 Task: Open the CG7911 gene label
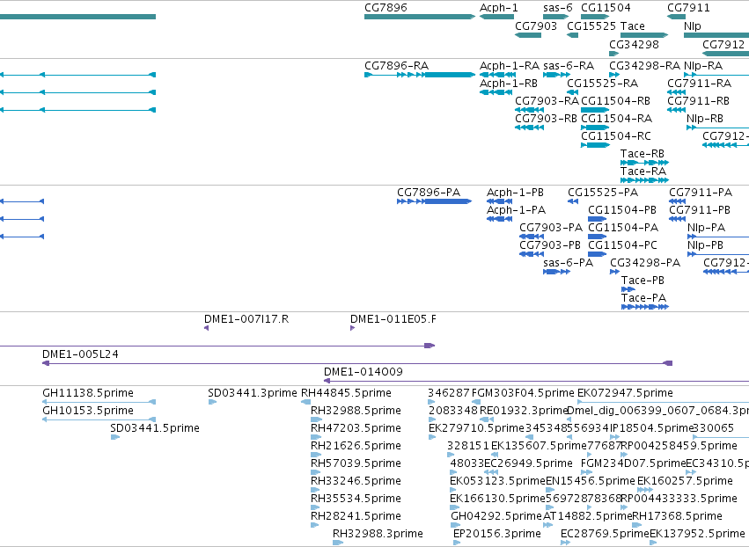[688, 8]
